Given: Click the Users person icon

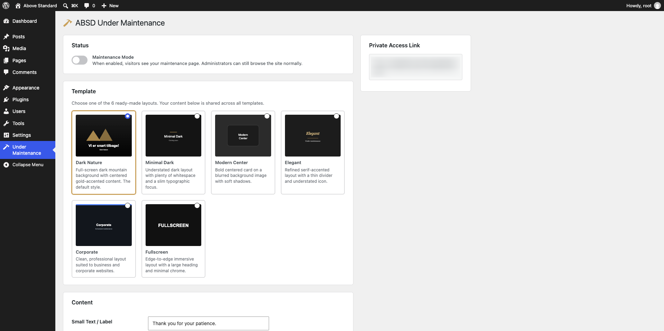Looking at the screenshot, I should [x=6, y=111].
